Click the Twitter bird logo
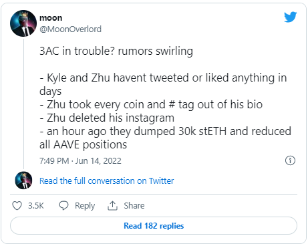Viewport: 308px width, 246px height. (290, 17)
